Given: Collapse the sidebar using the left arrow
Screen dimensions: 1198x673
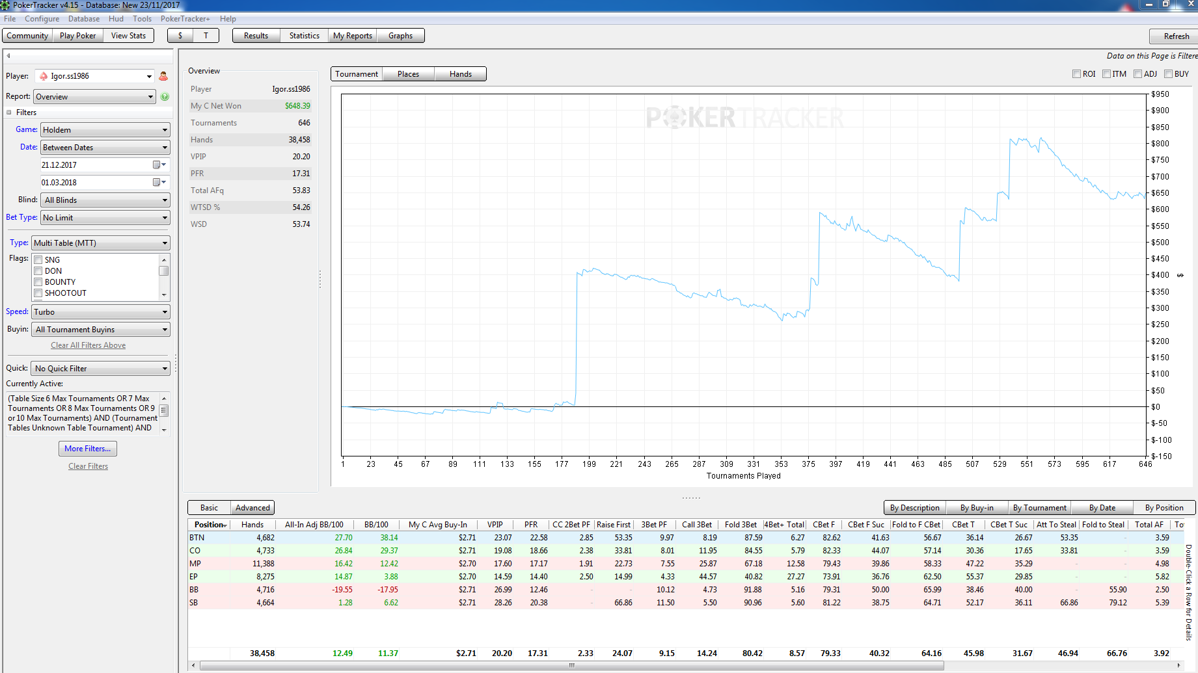Looking at the screenshot, I should pyautogui.click(x=8, y=56).
